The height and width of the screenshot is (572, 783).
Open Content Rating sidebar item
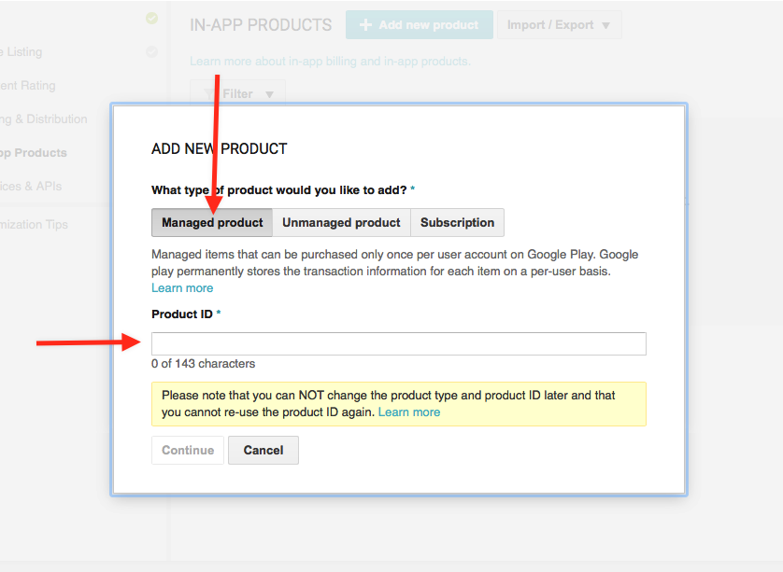(x=28, y=86)
